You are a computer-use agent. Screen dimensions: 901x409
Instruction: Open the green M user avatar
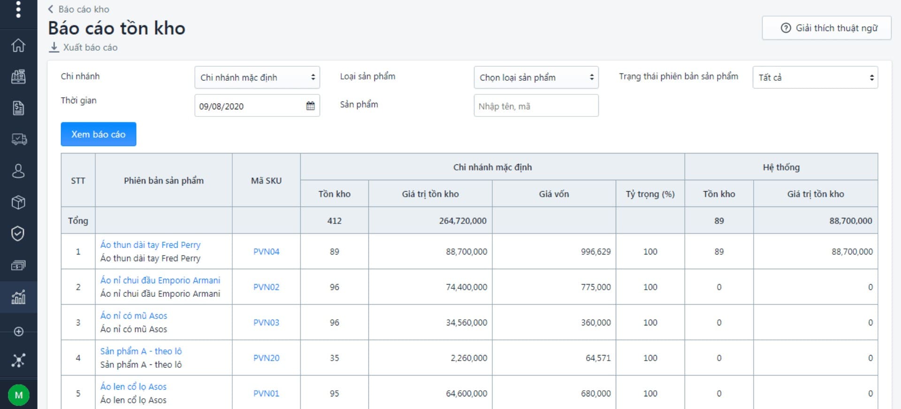tap(19, 395)
